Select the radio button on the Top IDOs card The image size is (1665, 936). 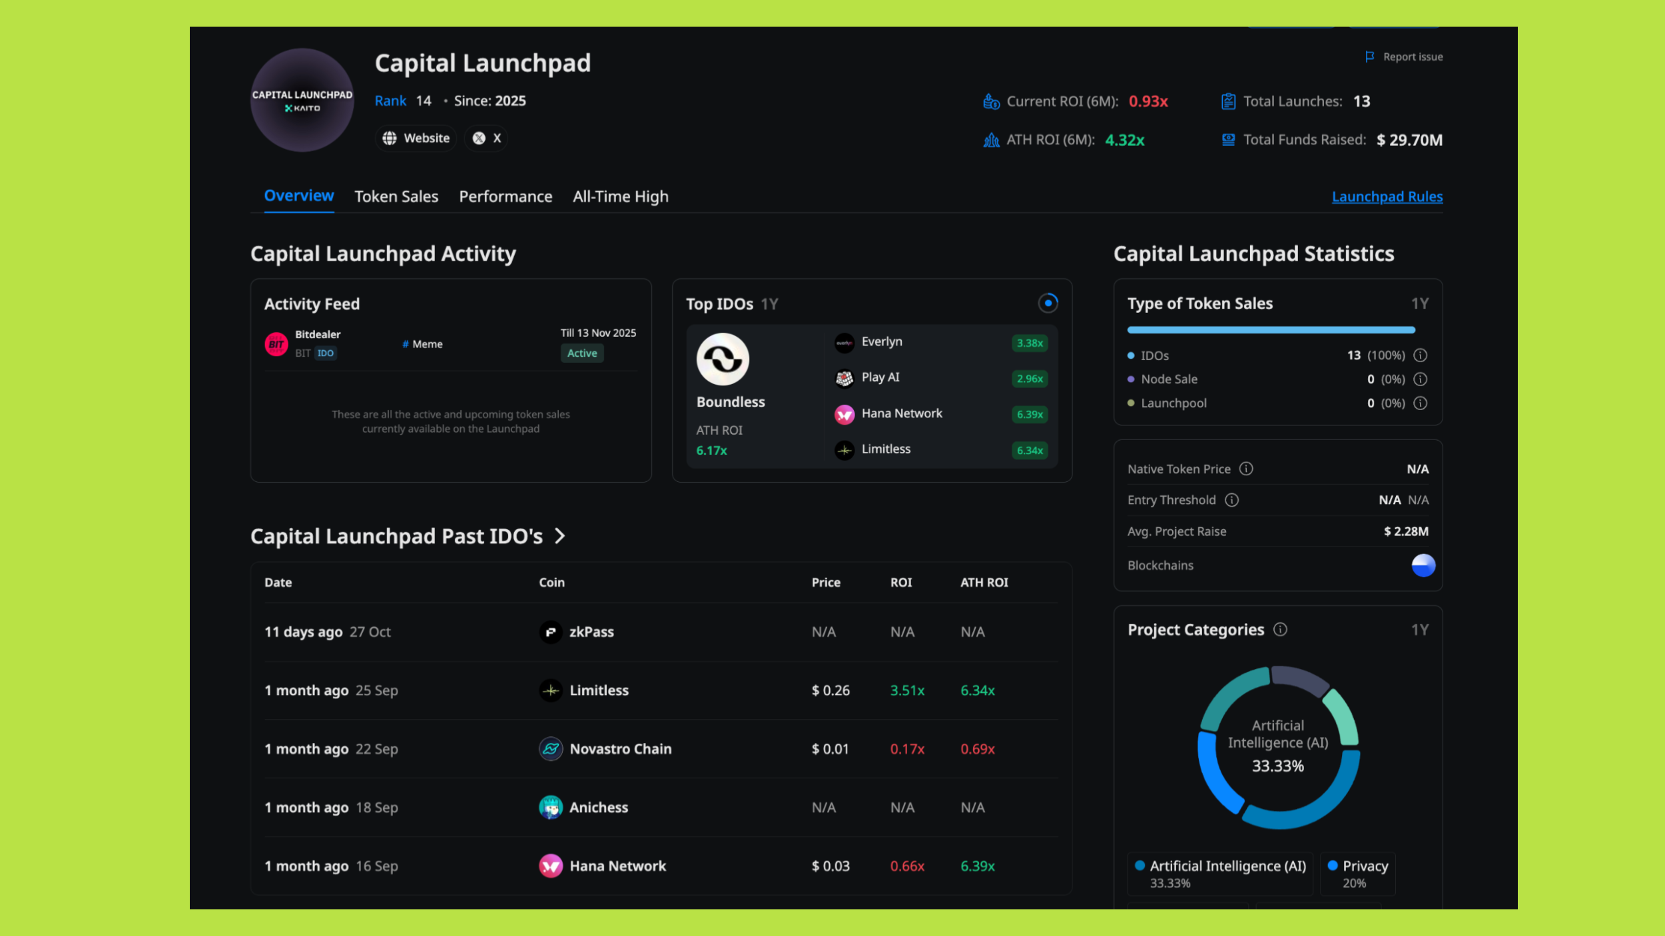1048,303
